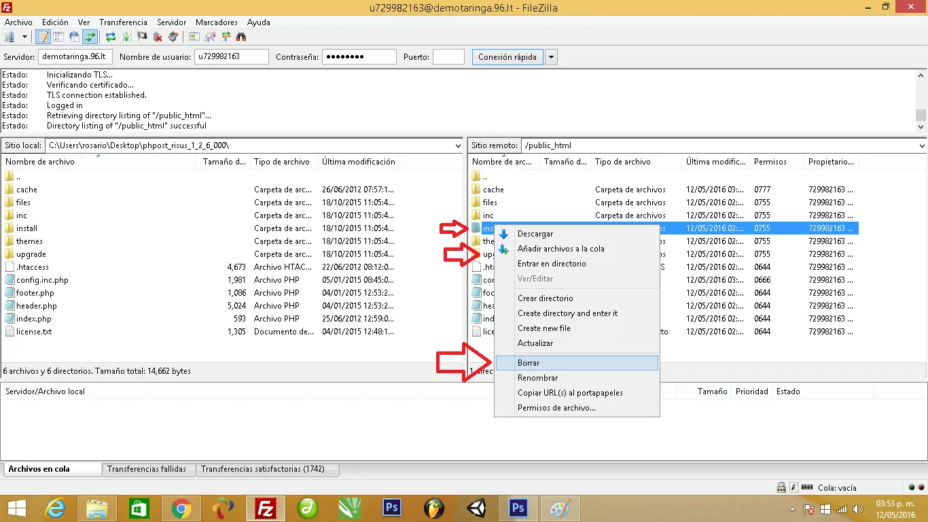Click the volume icon in system tray

click(857, 509)
